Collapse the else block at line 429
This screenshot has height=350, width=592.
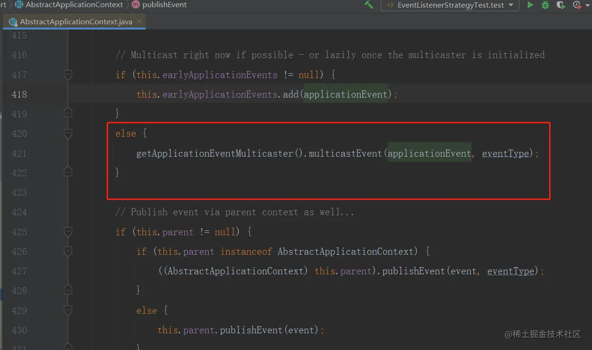click(x=68, y=310)
